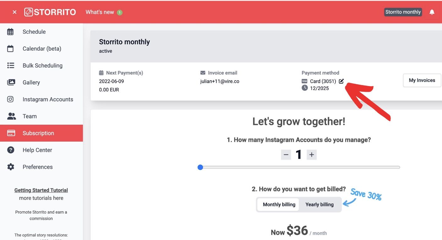Close sidebar with the X icon
The width and height of the screenshot is (442, 240).
[14, 12]
